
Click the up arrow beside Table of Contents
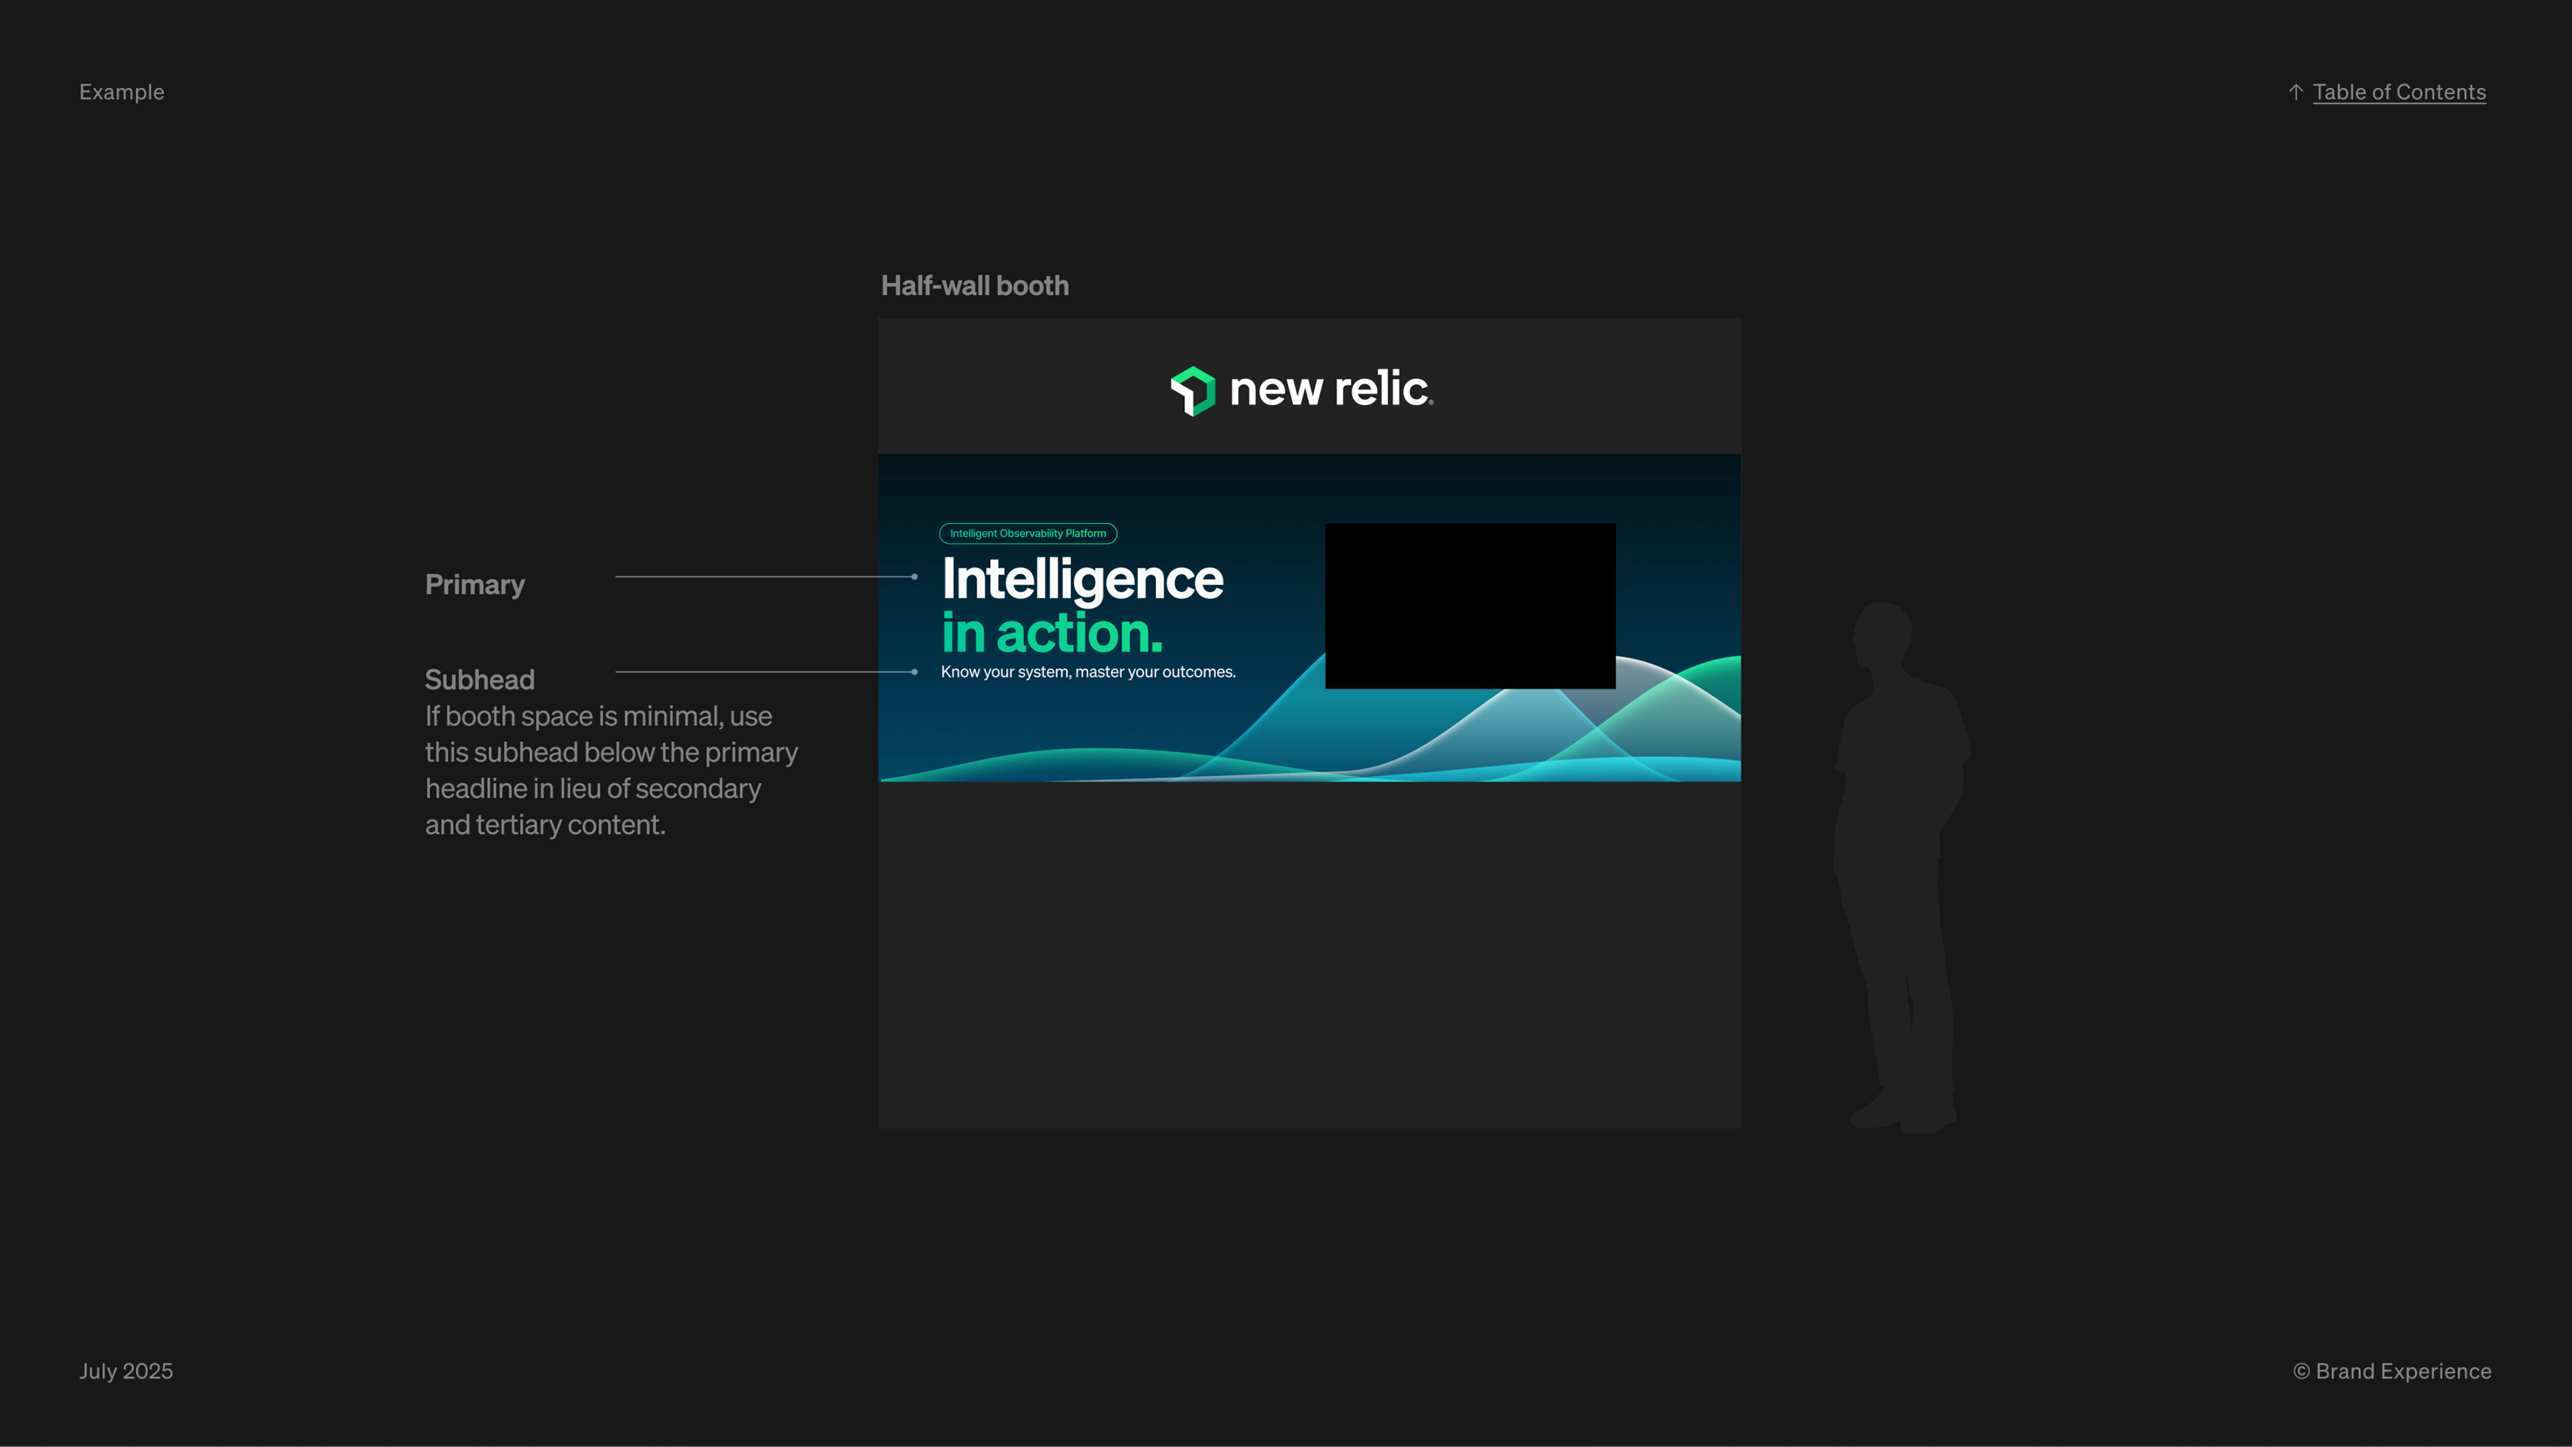(x=2295, y=92)
